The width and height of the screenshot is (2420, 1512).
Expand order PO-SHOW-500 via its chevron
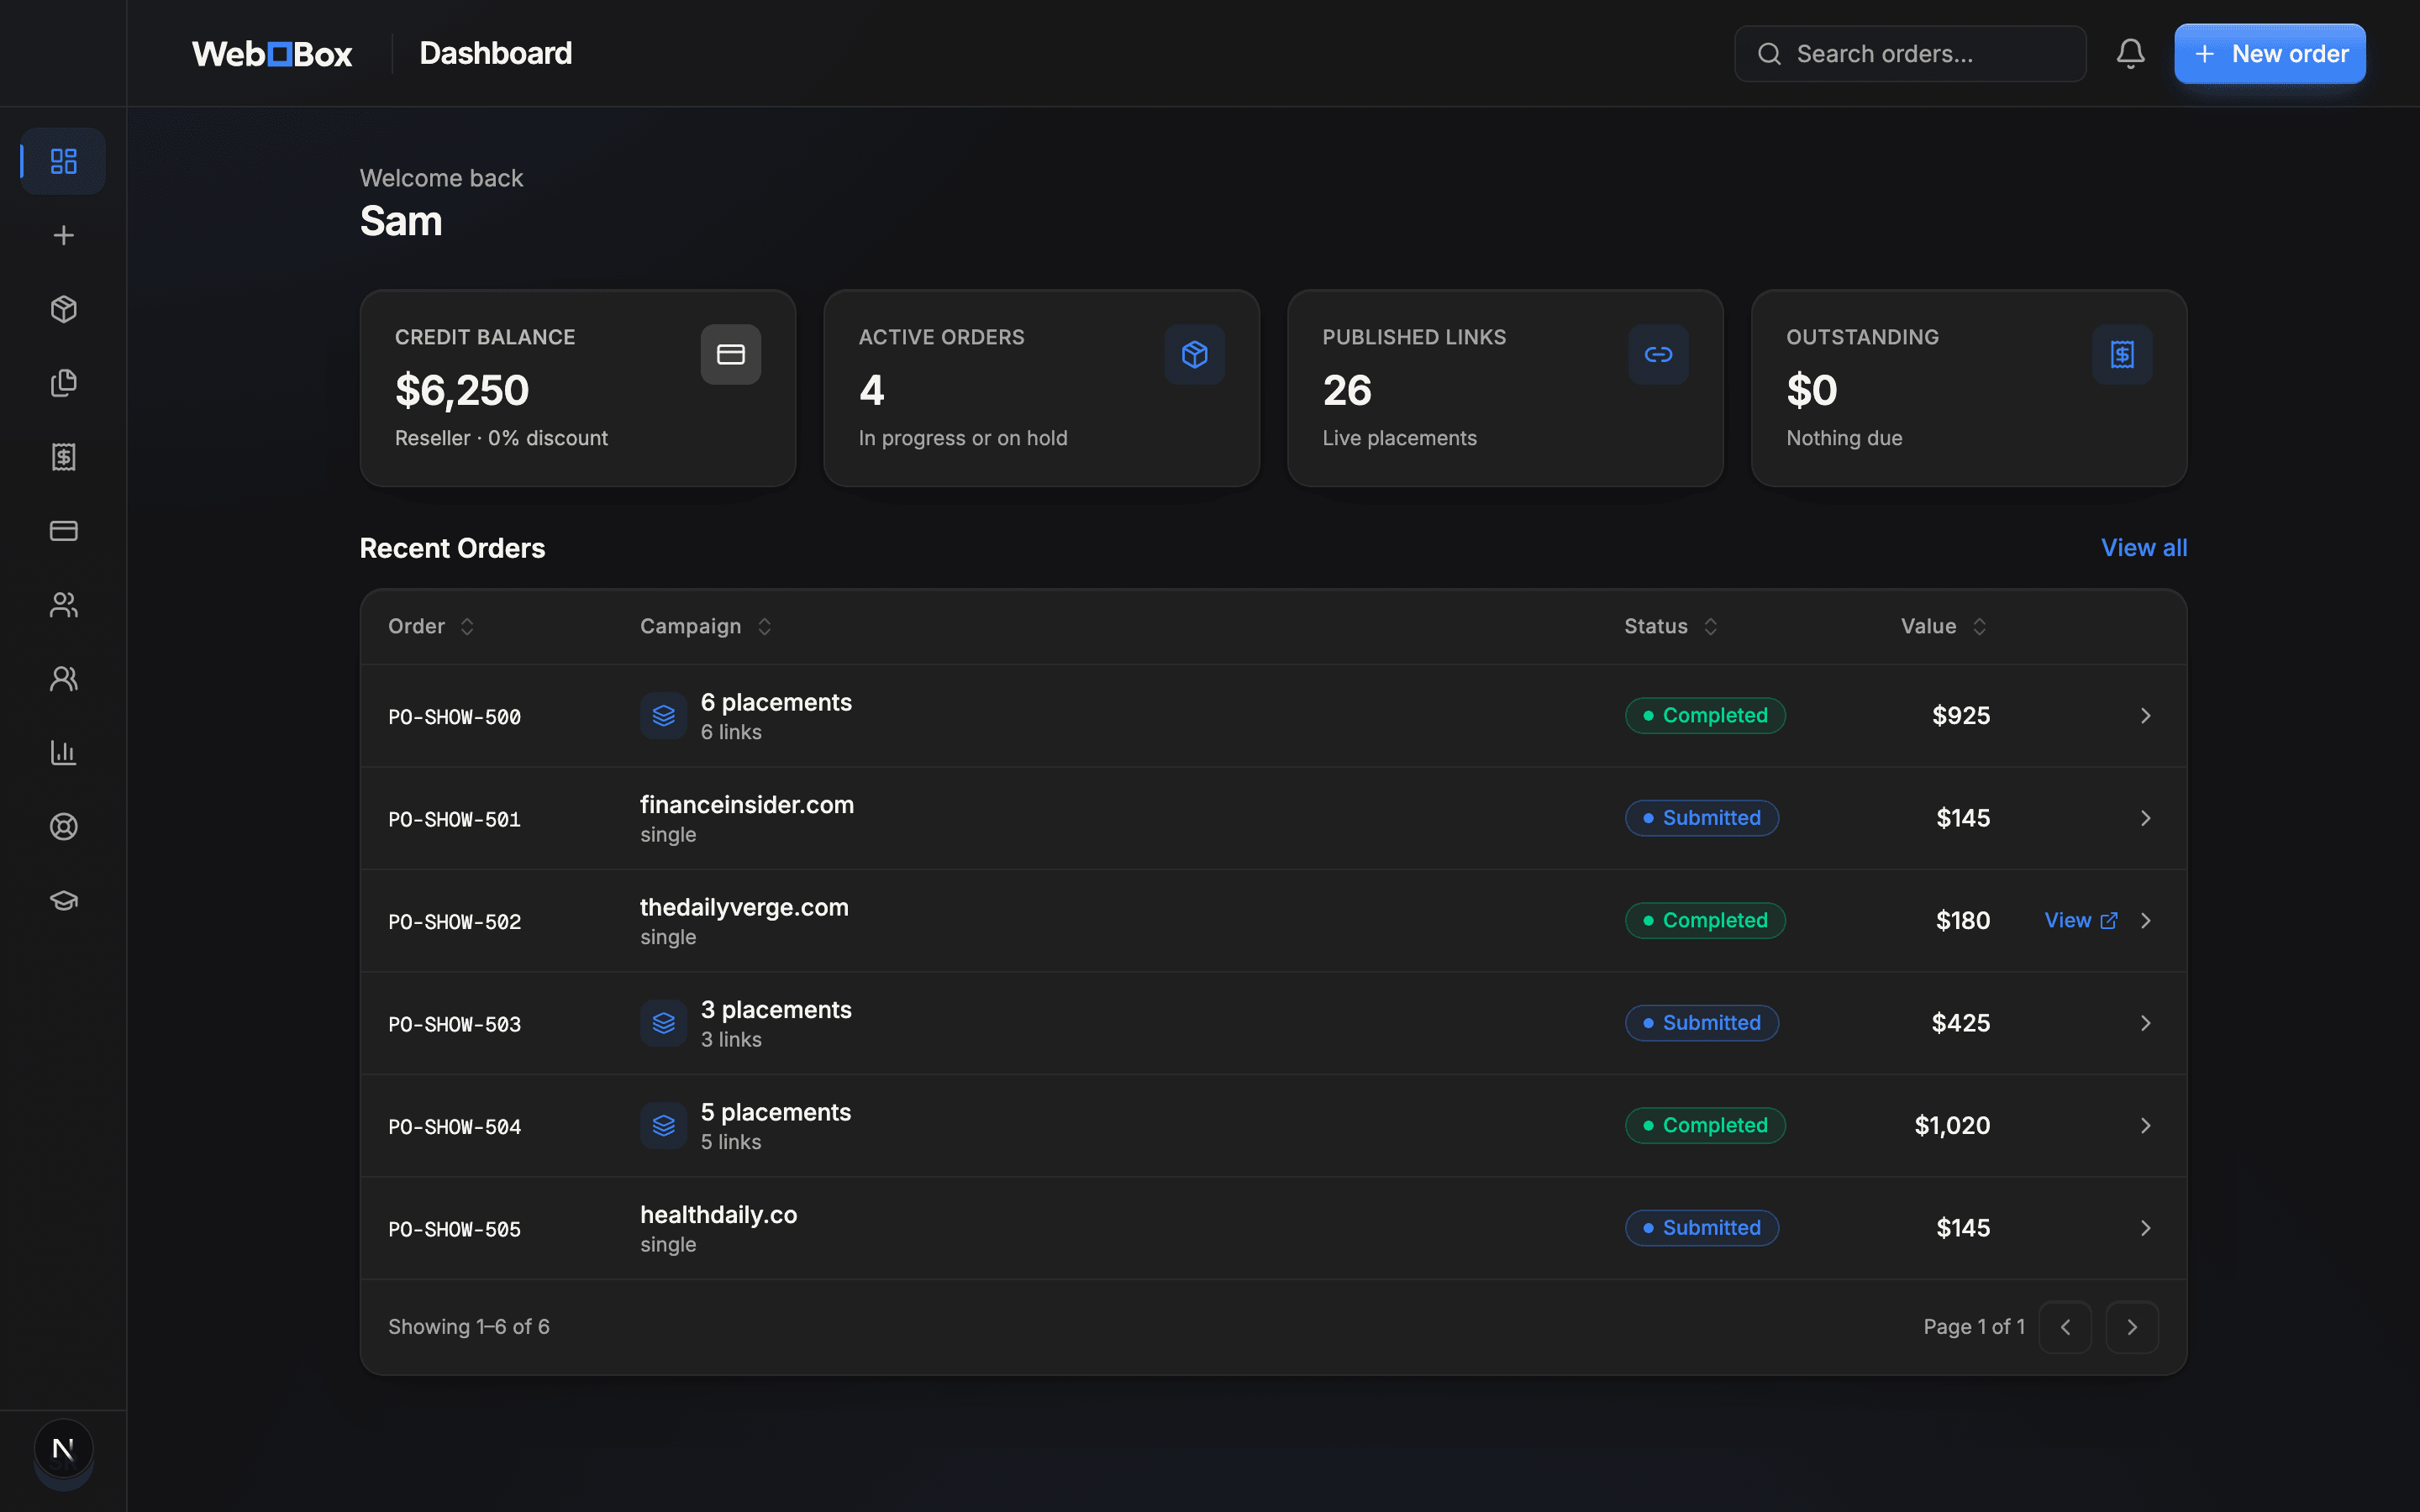point(2145,716)
